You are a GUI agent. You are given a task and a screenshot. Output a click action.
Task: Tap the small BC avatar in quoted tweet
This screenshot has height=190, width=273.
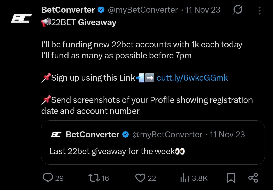click(x=56, y=135)
